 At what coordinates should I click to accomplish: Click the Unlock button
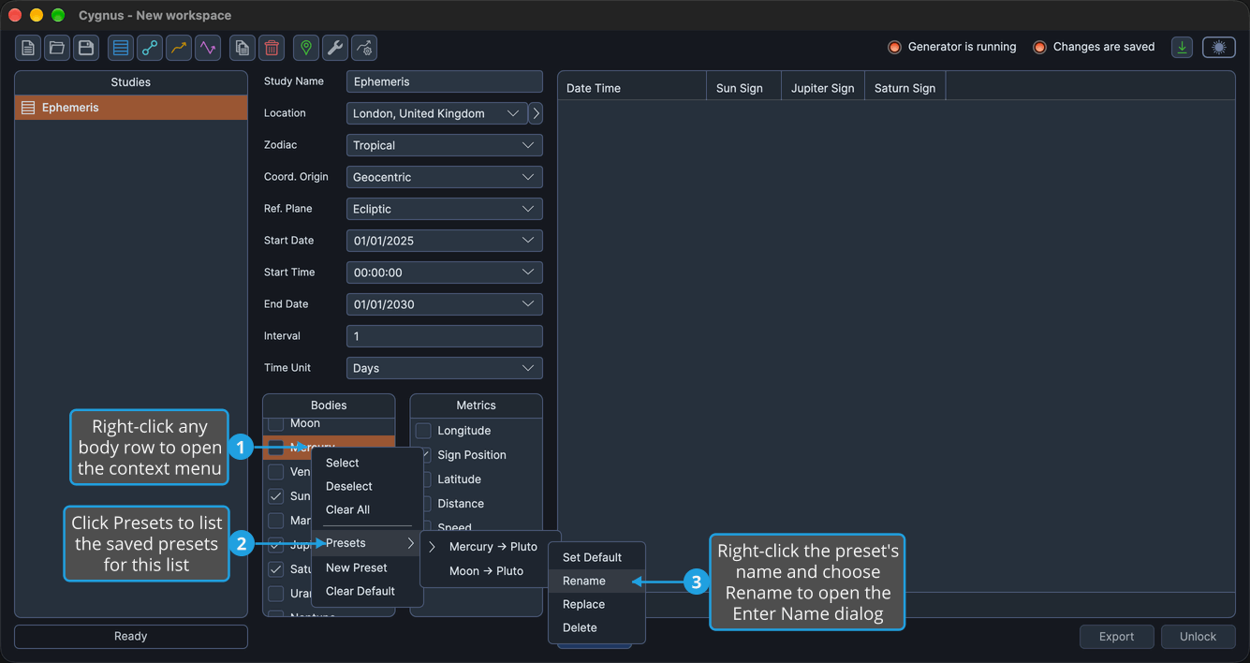coord(1198,637)
